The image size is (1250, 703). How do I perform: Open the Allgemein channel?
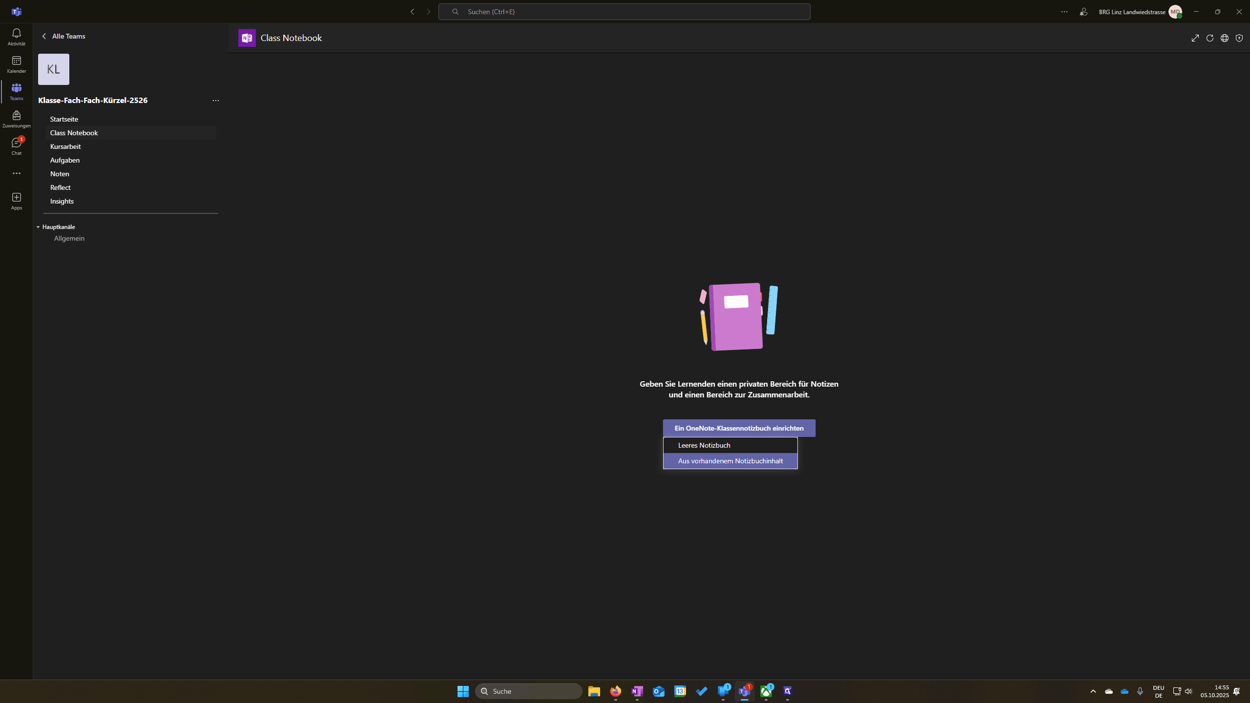point(69,238)
